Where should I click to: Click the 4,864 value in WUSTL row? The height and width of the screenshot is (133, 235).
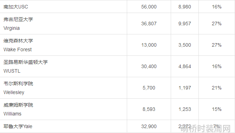[185, 66]
